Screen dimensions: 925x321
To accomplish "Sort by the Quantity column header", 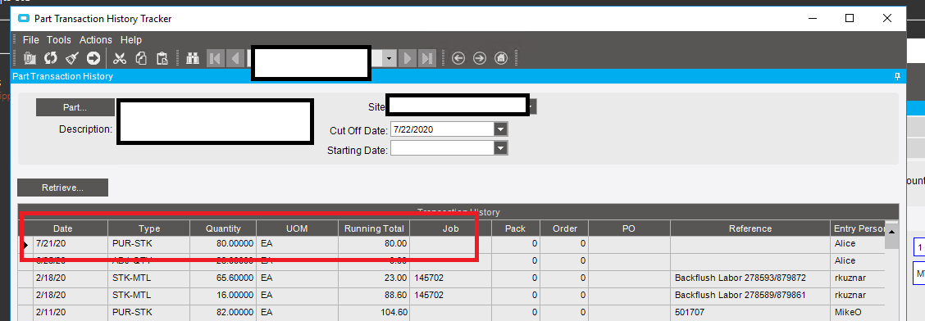I will (x=223, y=228).
